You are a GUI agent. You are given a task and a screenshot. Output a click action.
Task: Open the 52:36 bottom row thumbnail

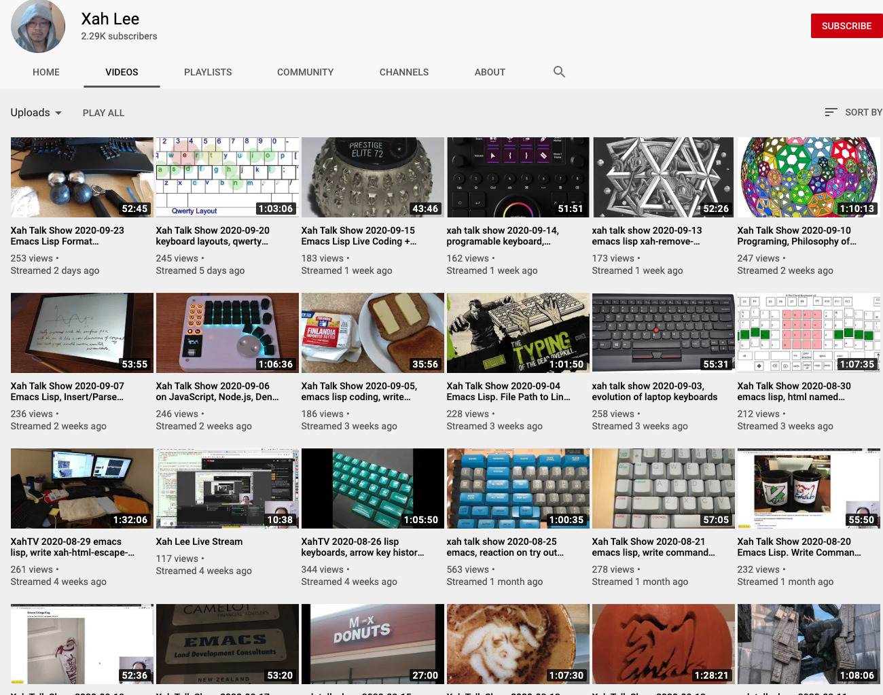click(82, 644)
